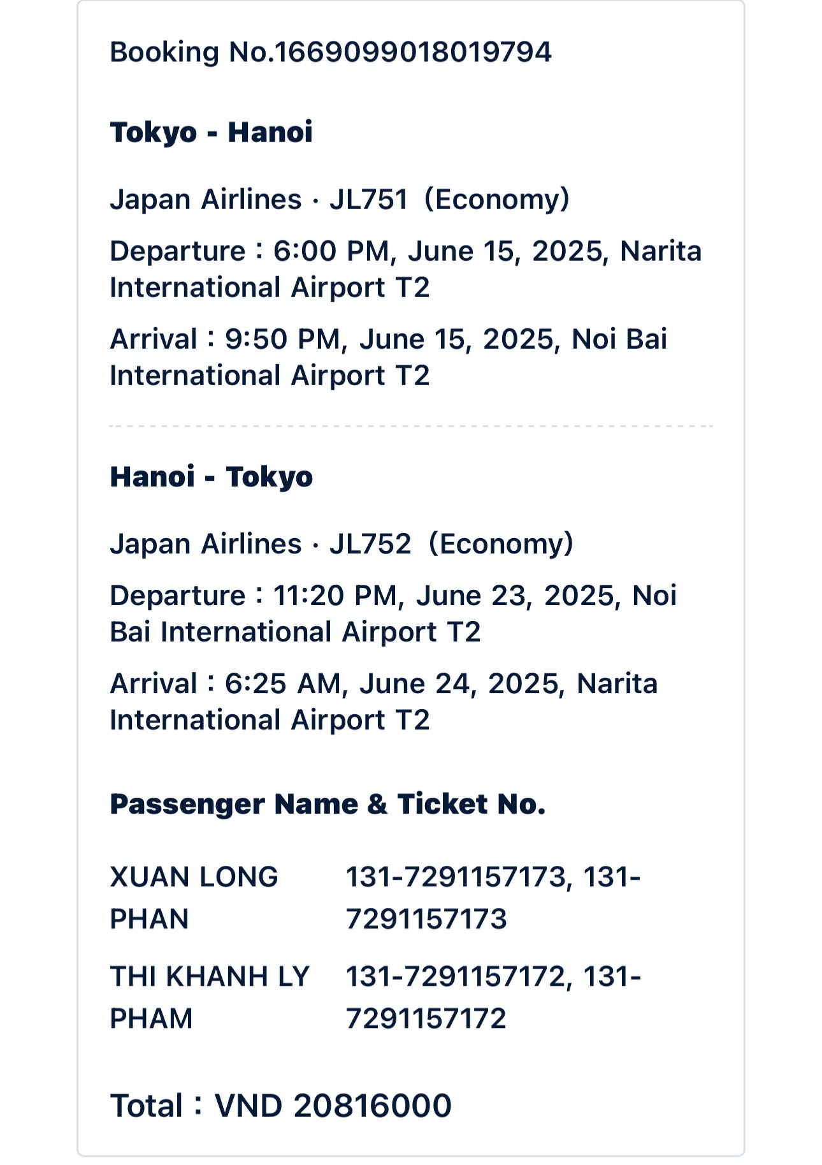
Task: Click the dashed divider between the two flights
Action: point(411,426)
